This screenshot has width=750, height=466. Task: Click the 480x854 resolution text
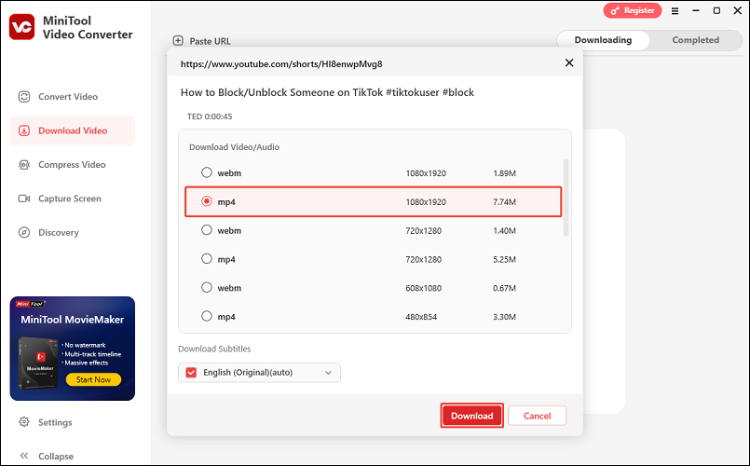(x=421, y=317)
